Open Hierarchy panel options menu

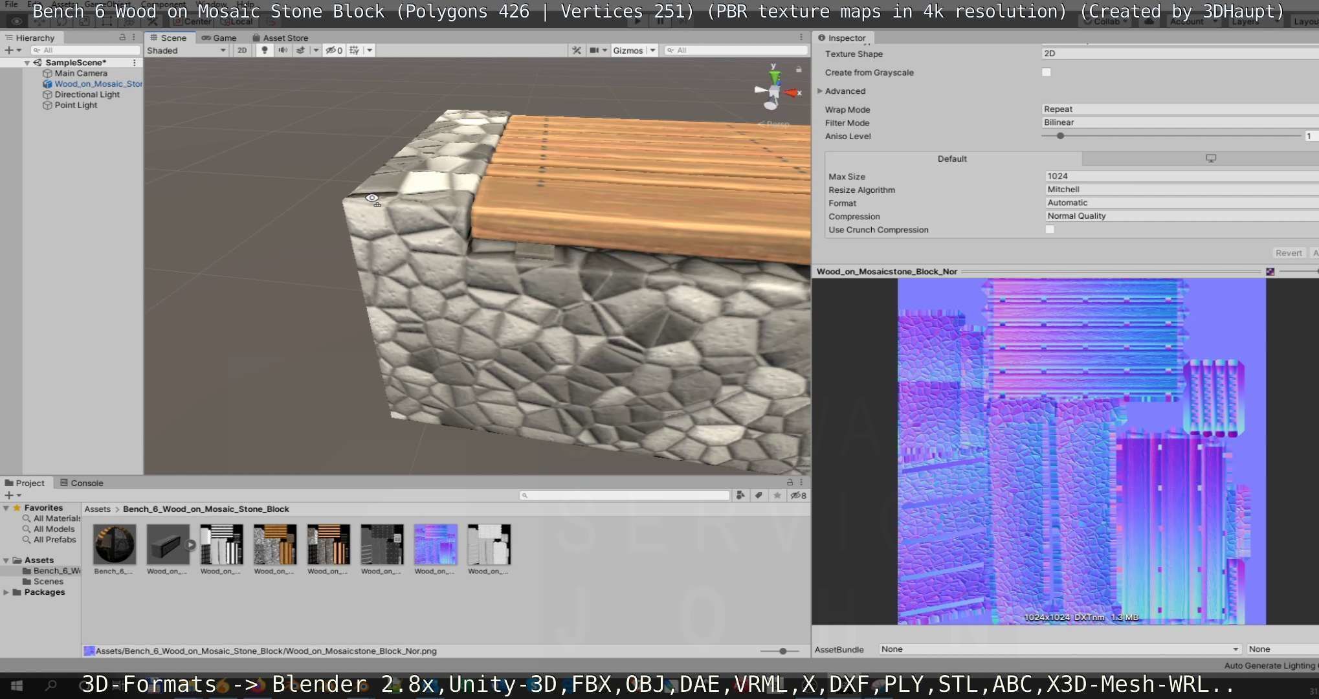(x=134, y=38)
